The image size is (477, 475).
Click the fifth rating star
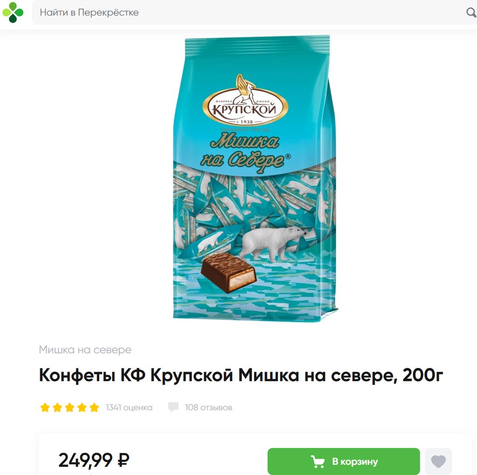[94, 407]
